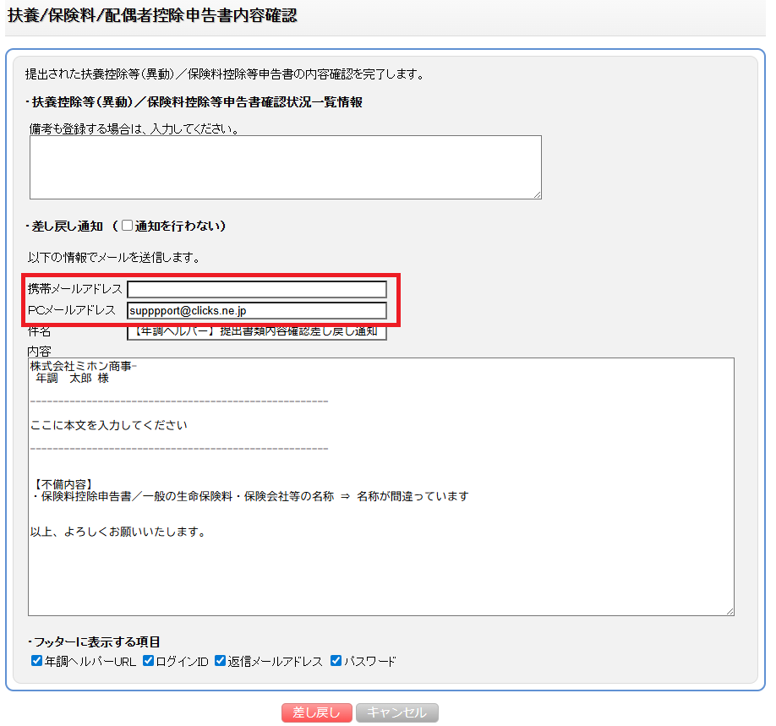This screenshot has width=776, height=726.
Task: Click the 名称が間違っています text in body
Action: pyautogui.click(x=413, y=496)
